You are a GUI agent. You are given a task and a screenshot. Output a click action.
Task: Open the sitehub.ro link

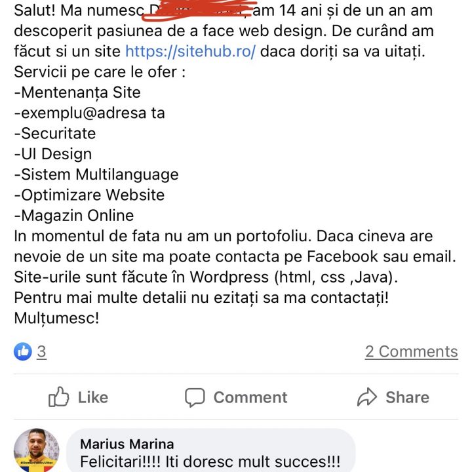pos(190,52)
